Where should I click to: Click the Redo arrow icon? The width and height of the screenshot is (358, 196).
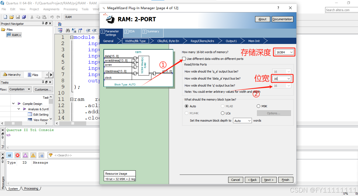[x=58, y=17]
